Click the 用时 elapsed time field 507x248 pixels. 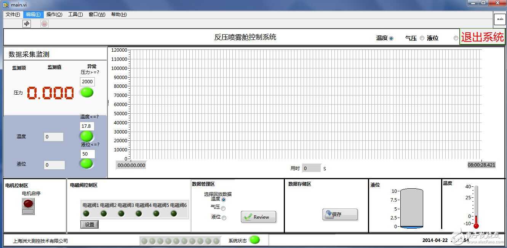click(x=312, y=168)
